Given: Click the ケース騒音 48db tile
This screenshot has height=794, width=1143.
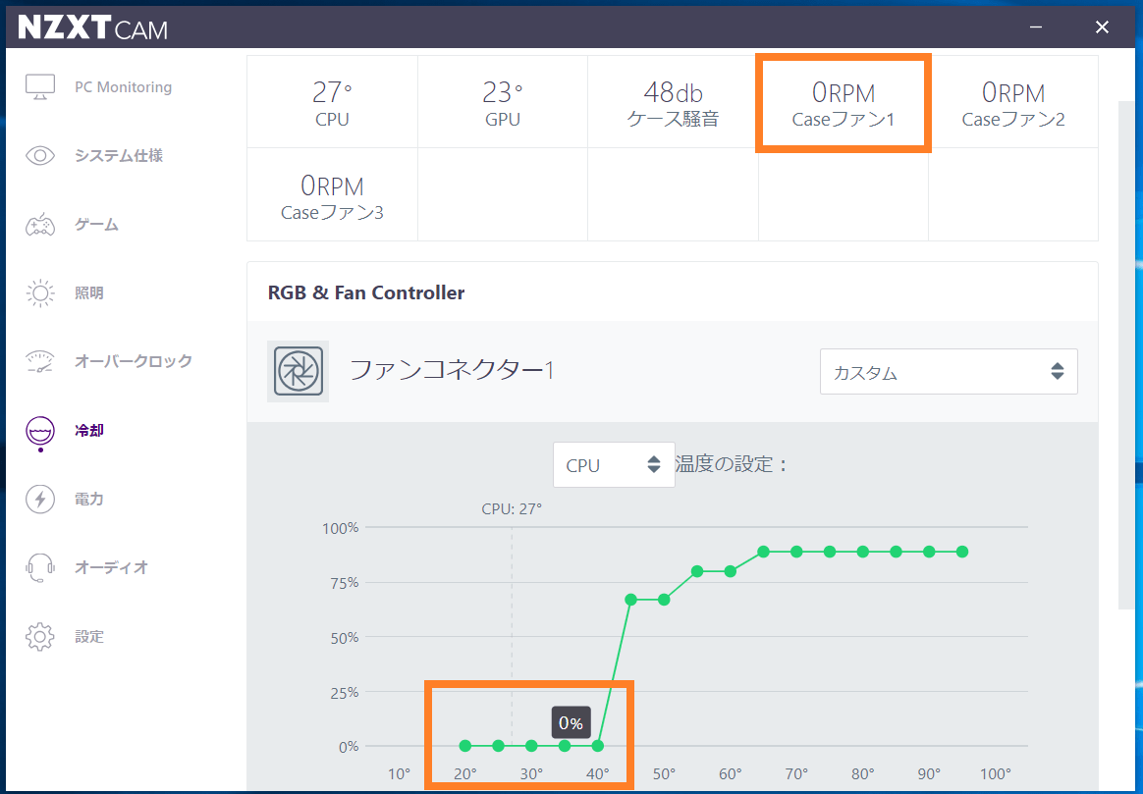Looking at the screenshot, I should click(673, 102).
